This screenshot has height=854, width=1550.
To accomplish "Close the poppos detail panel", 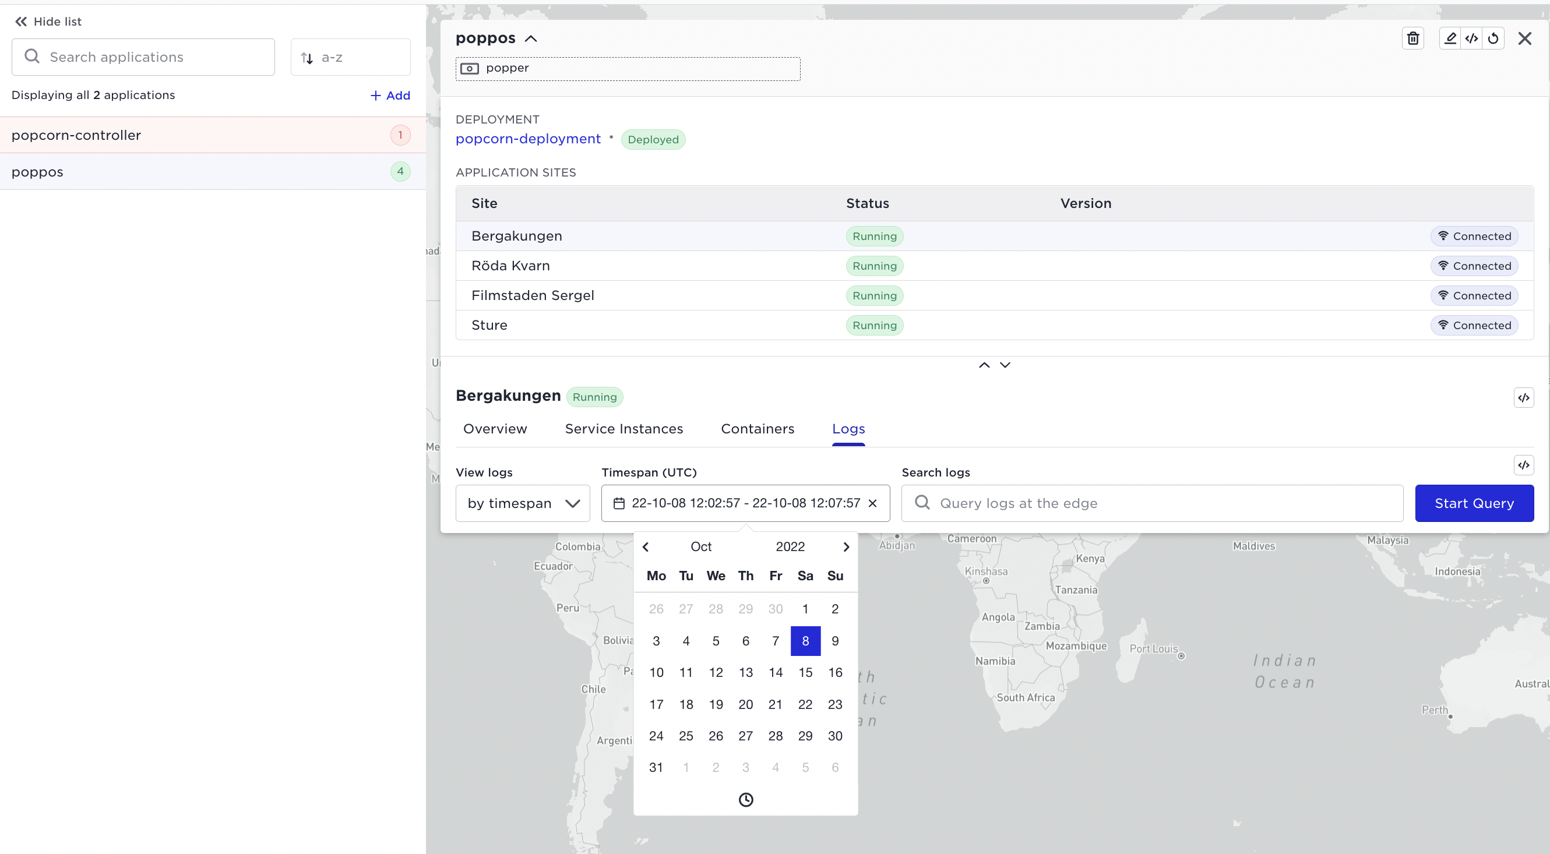I will tap(1525, 38).
